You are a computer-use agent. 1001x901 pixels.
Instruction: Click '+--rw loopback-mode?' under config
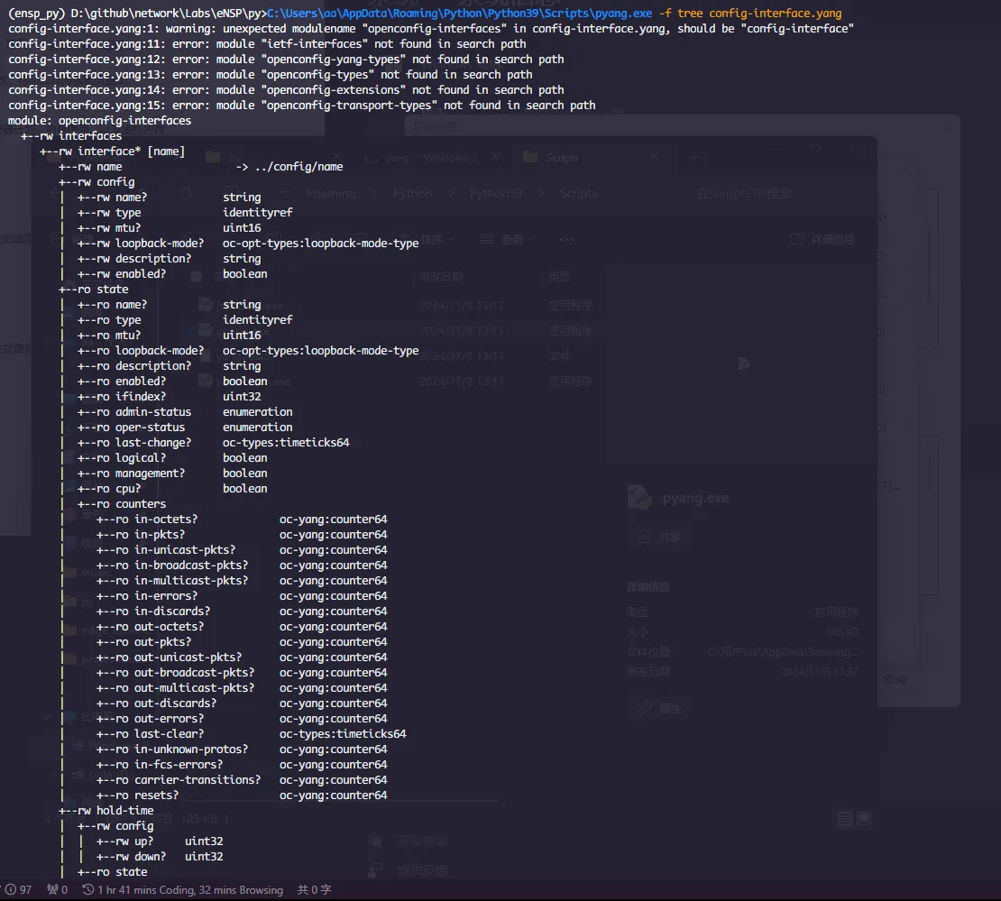click(x=141, y=243)
